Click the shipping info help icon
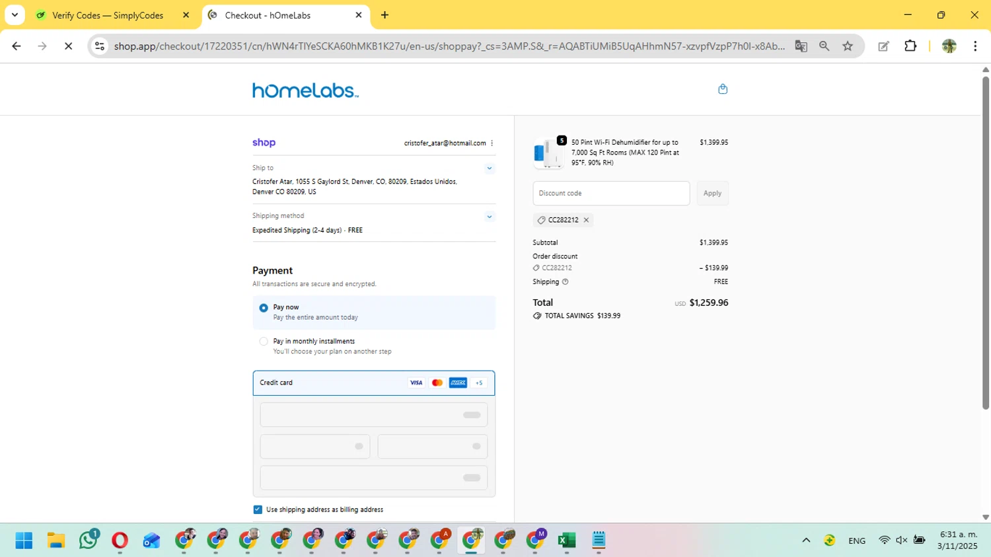The height and width of the screenshot is (557, 991). click(x=565, y=281)
